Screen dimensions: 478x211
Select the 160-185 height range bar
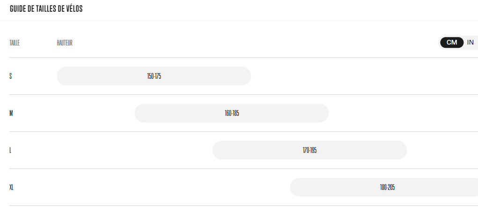(x=232, y=113)
